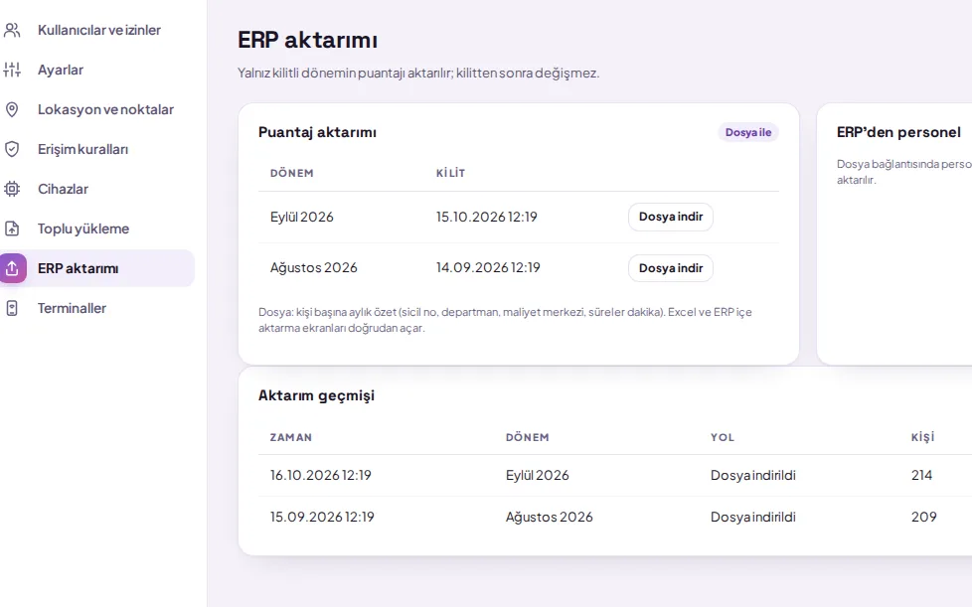Click the Puantaj aktarımı card title
This screenshot has width=972, height=607.
coord(317,132)
